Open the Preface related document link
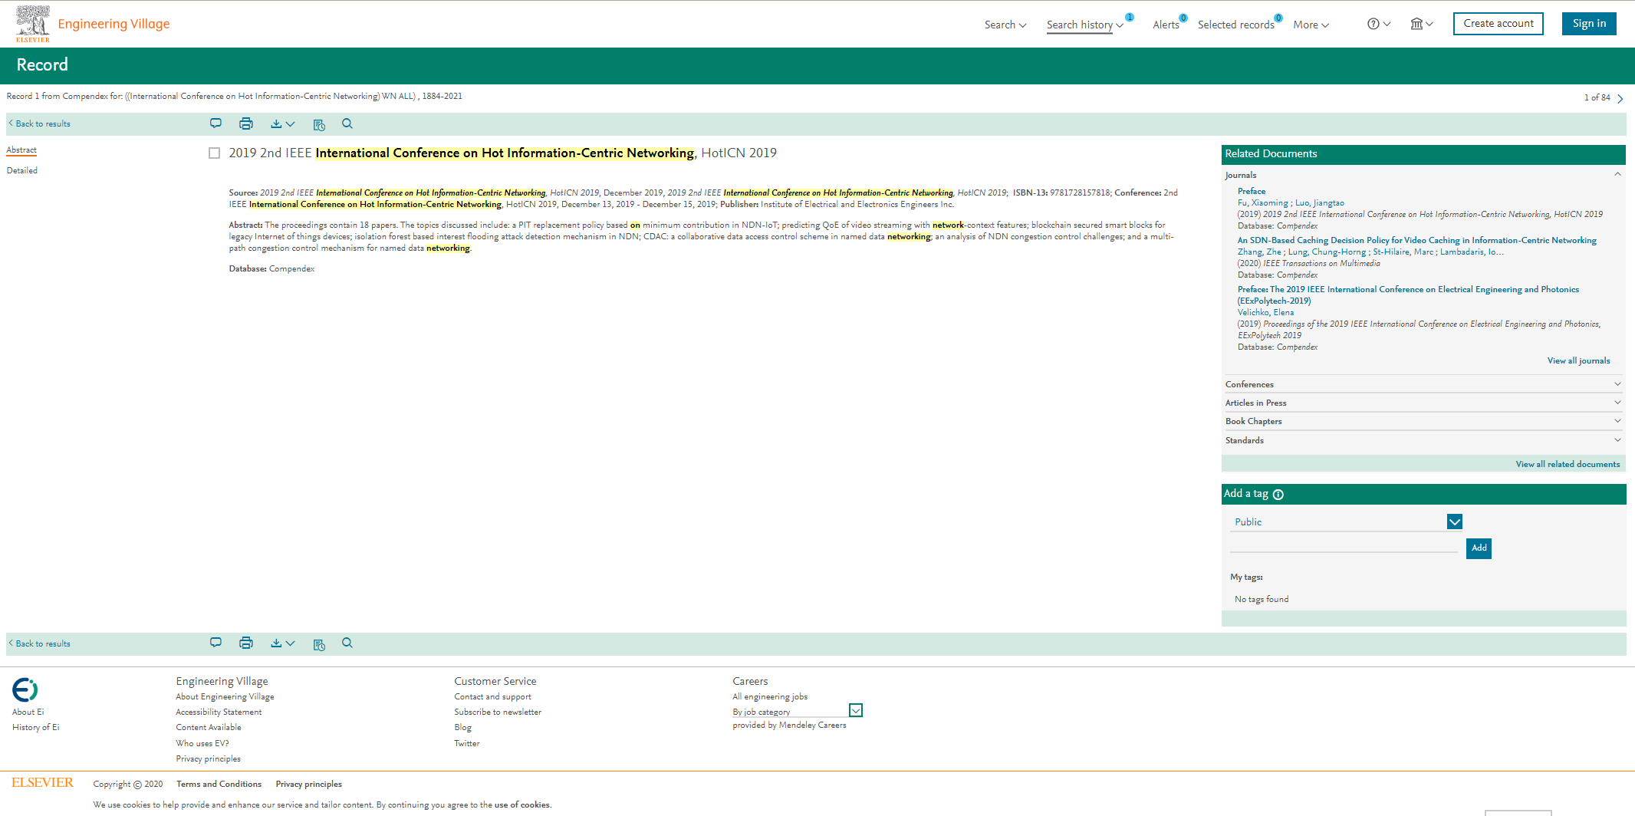 point(1252,191)
